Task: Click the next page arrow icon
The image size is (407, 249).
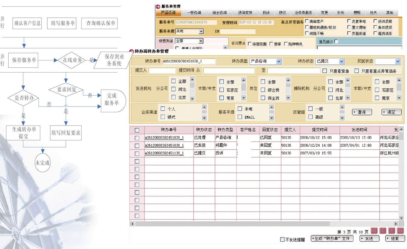Action: (392, 231)
